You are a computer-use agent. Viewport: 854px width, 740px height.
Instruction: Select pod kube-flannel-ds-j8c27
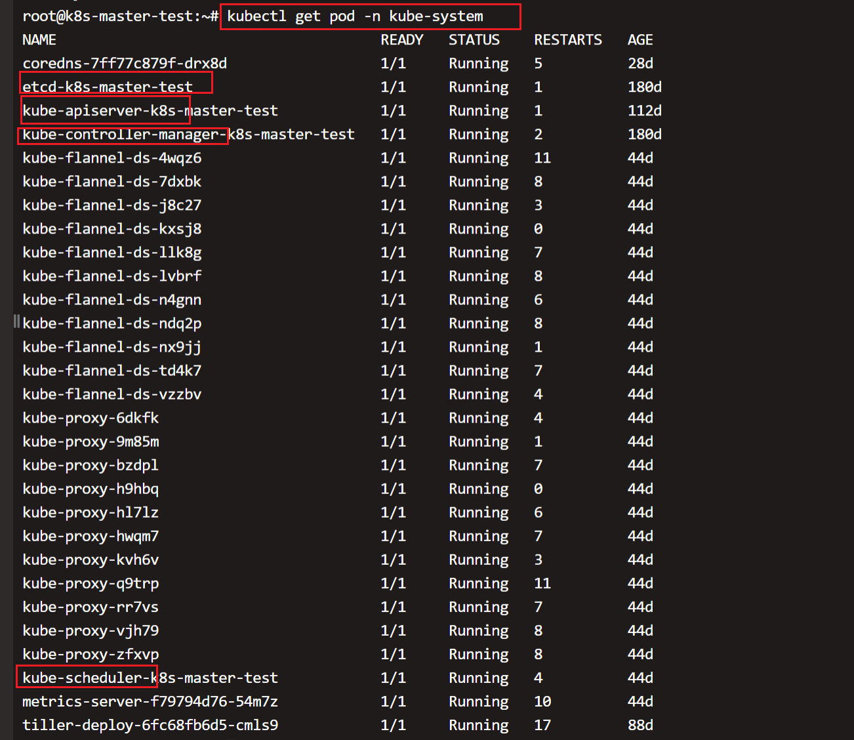tap(112, 205)
